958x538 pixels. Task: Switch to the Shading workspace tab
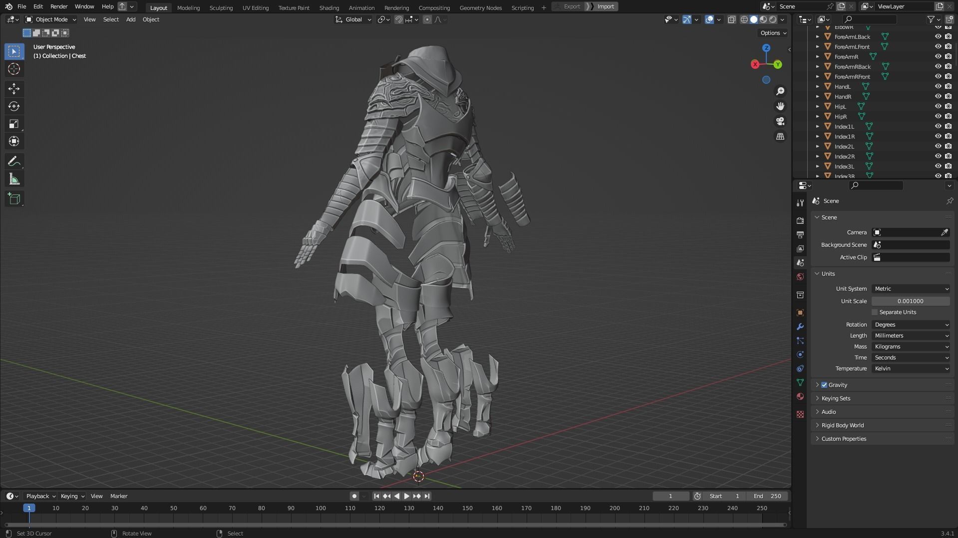pyautogui.click(x=329, y=7)
